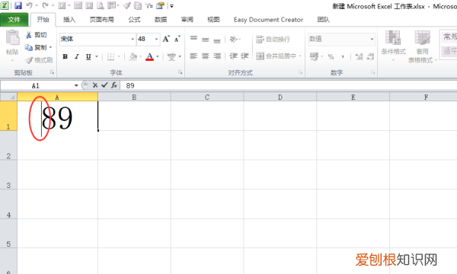
Task: Open 套用表格格式 format as table
Action: coord(422,46)
